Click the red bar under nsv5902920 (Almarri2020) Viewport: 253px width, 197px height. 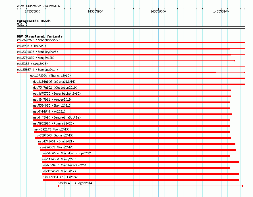[132, 126]
